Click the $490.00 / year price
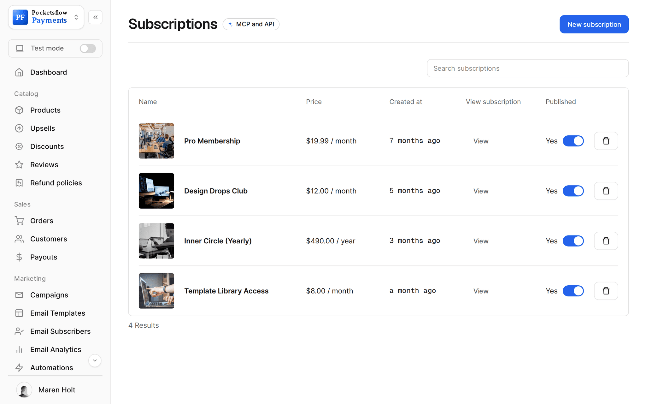Screen dimensions: 646x404 (x=331, y=241)
